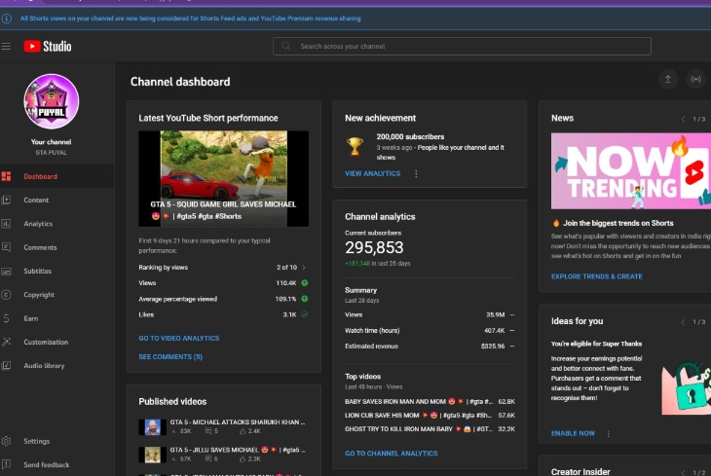Image resolution: width=711 pixels, height=476 pixels.
Task: Click the 295,853 current subscribers count
Action: point(374,247)
